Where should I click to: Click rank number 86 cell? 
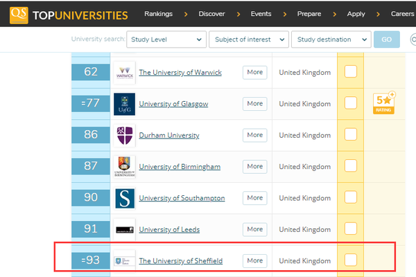[91, 134]
